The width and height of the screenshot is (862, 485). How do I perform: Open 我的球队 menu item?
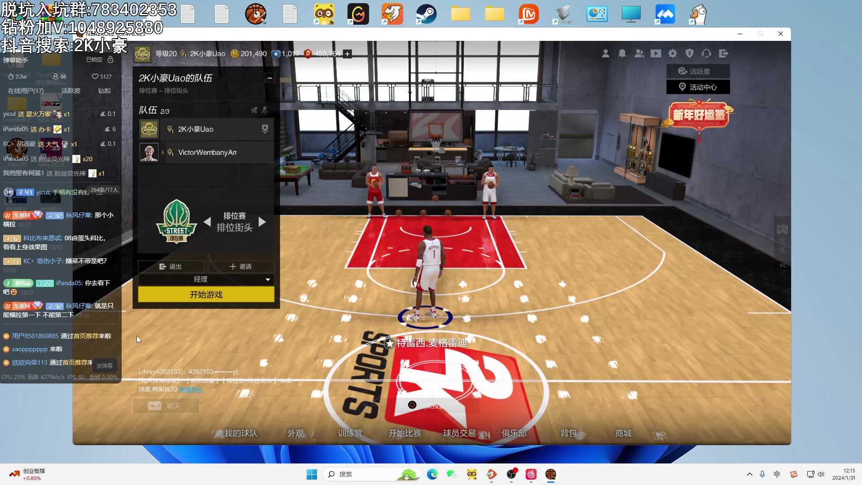point(241,433)
